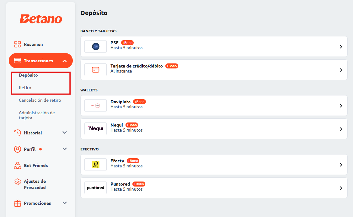The height and width of the screenshot is (217, 353).
Task: Open Daviplata option arrow
Action: [x=341, y=106]
